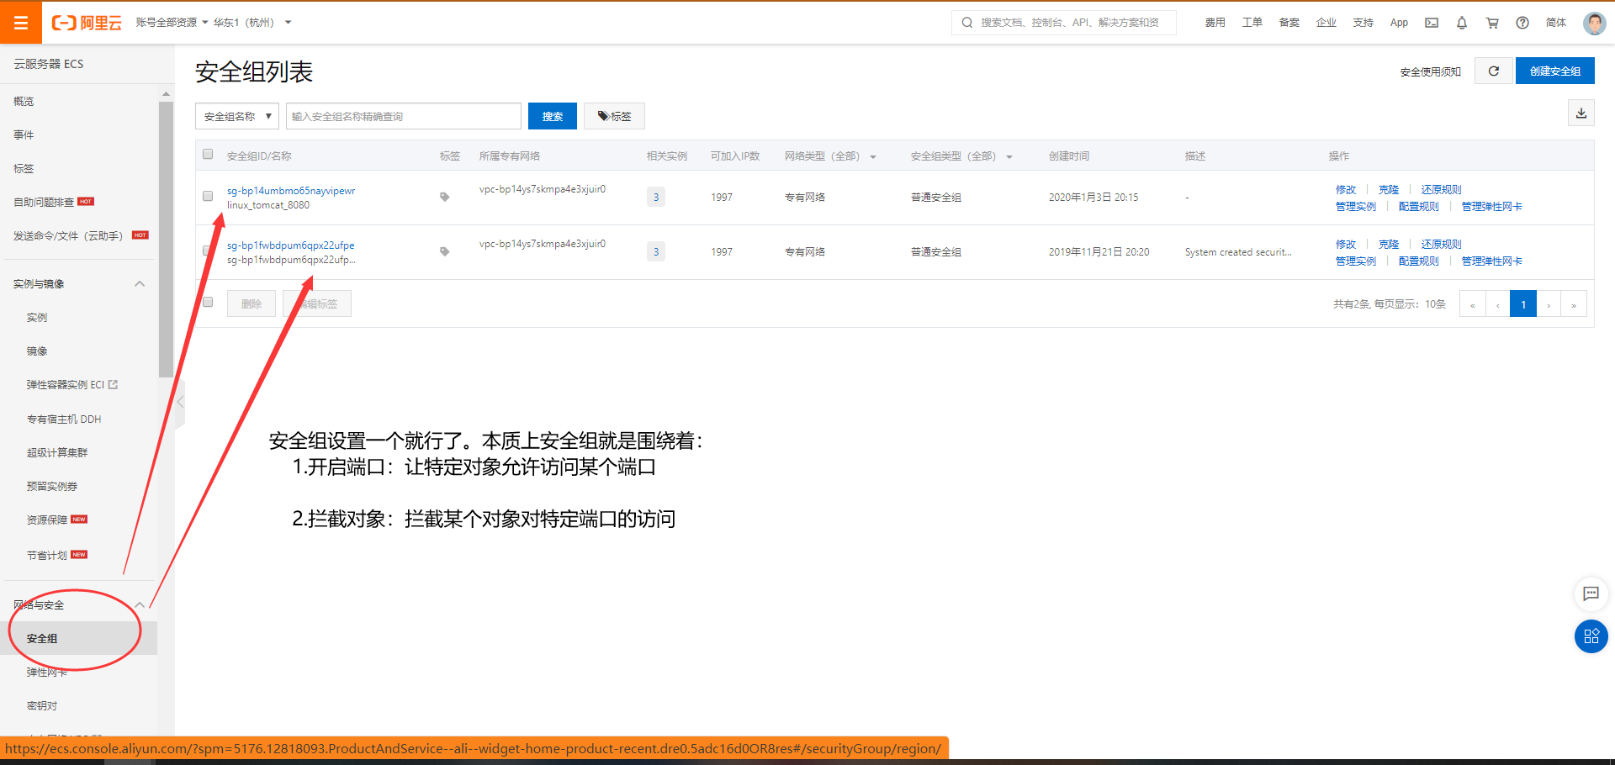The image size is (1615, 765).
Task: Refresh the security group list
Action: coord(1494,71)
